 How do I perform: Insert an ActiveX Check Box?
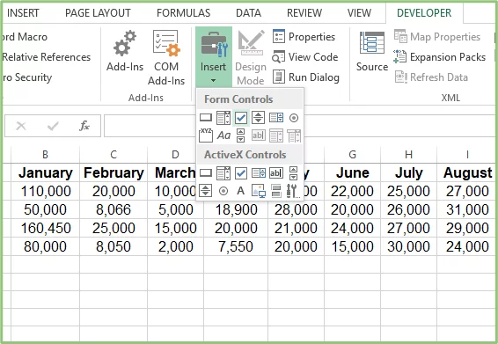pos(241,173)
